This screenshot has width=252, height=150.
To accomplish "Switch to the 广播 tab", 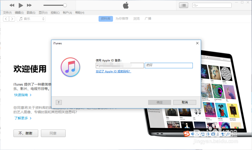I will tap(148, 19).
